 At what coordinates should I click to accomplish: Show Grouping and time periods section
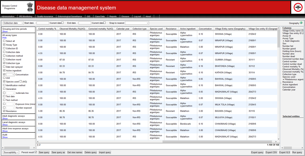(5, 32)
